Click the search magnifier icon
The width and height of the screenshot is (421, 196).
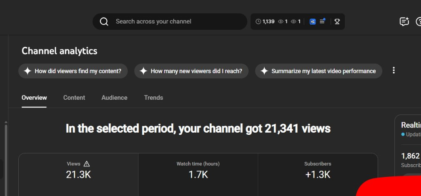click(x=104, y=22)
